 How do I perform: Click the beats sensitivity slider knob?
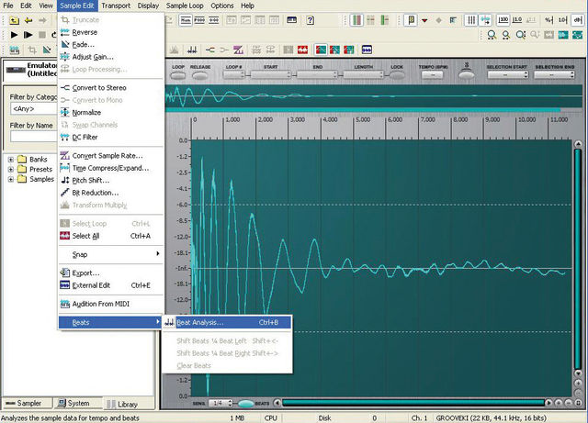coord(245,404)
